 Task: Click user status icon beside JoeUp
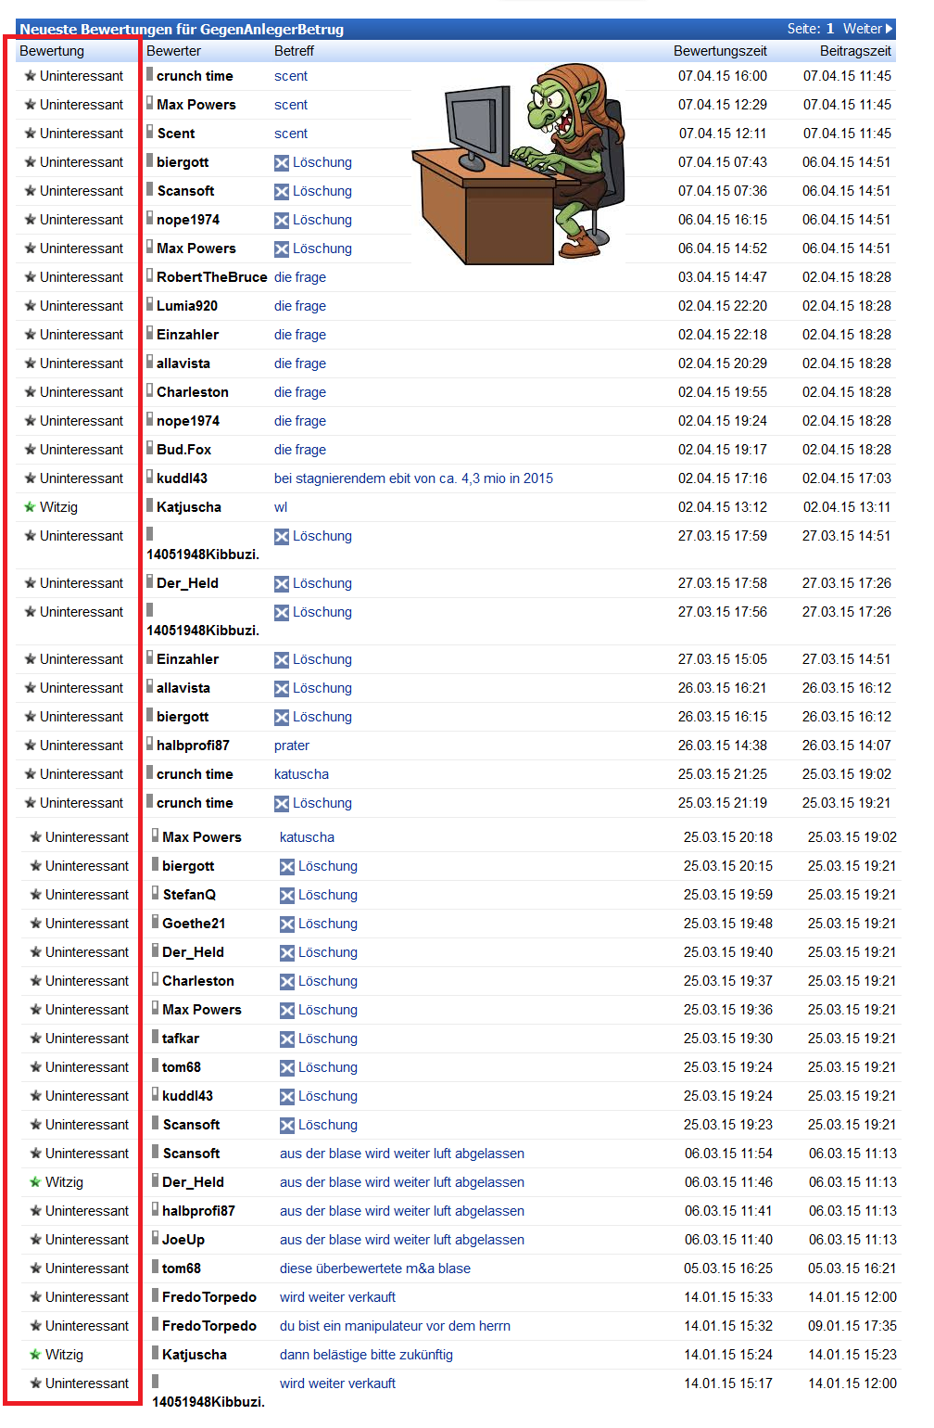coord(156,1238)
